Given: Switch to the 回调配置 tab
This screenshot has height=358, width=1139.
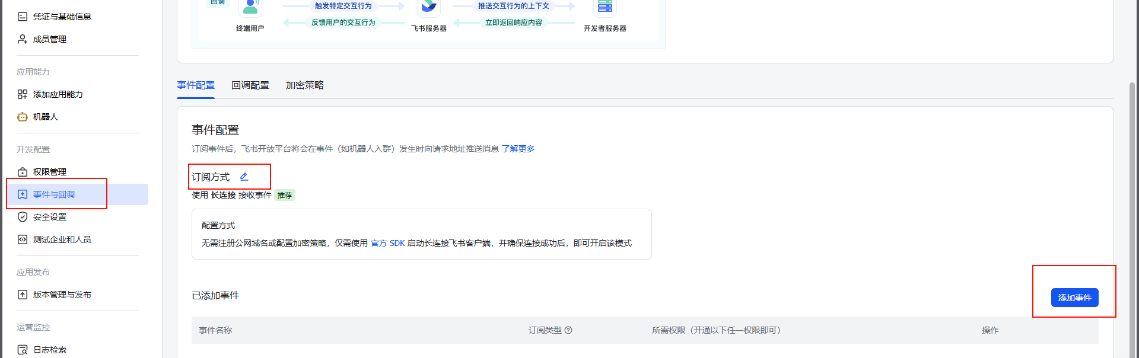Looking at the screenshot, I should tap(250, 85).
